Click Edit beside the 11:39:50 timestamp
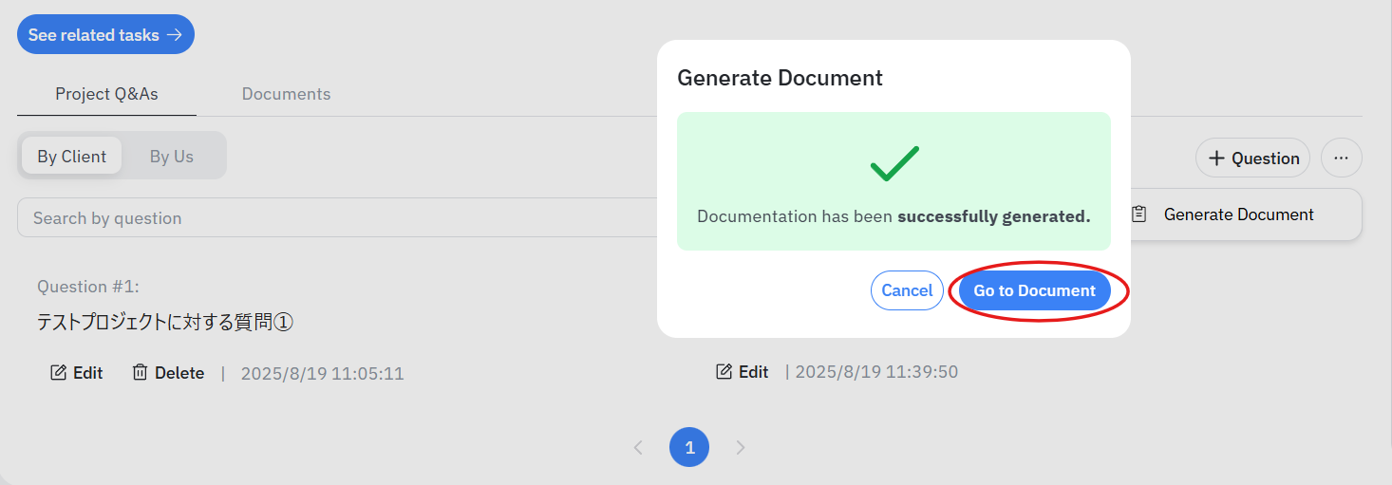The image size is (1392, 485). (x=743, y=372)
